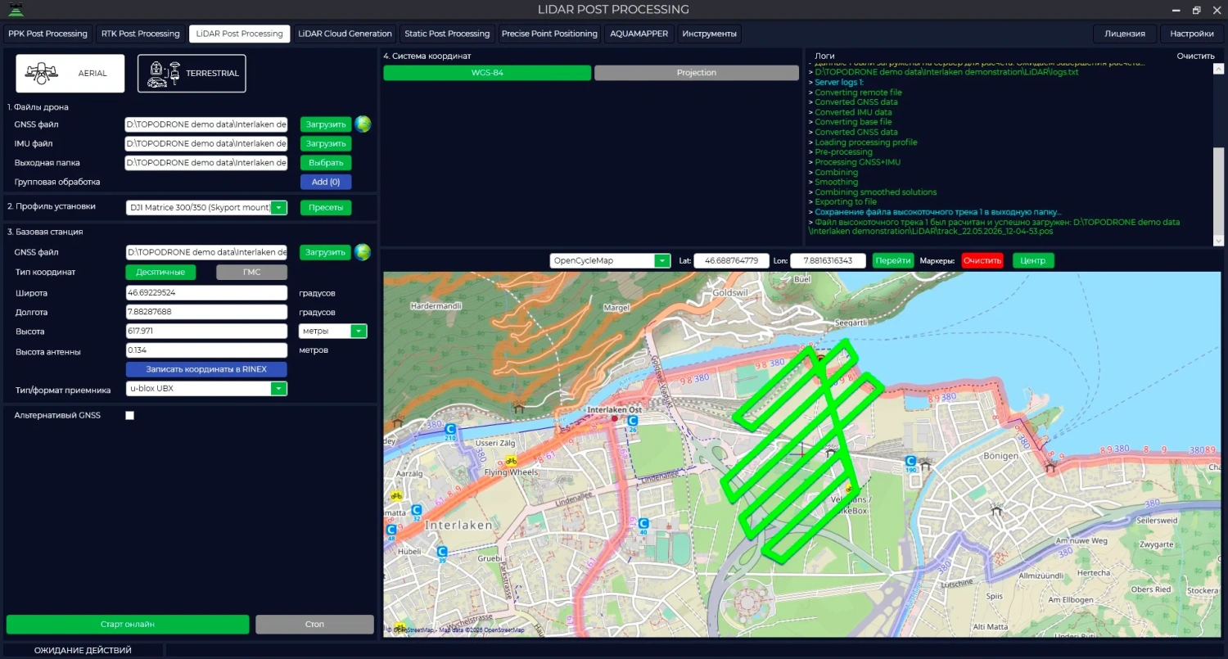Click red Очистить markers button
1228x659 pixels.
(982, 261)
